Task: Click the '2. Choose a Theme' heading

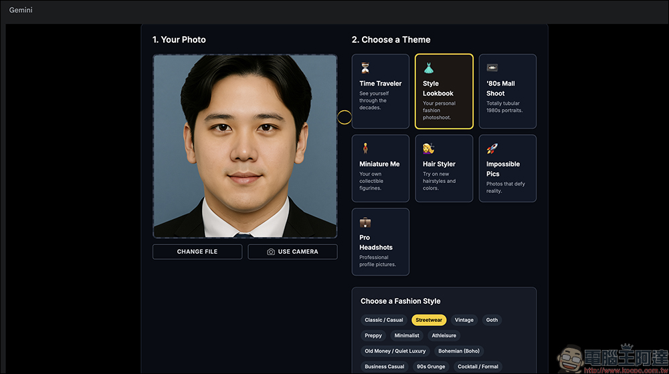Action: point(391,39)
